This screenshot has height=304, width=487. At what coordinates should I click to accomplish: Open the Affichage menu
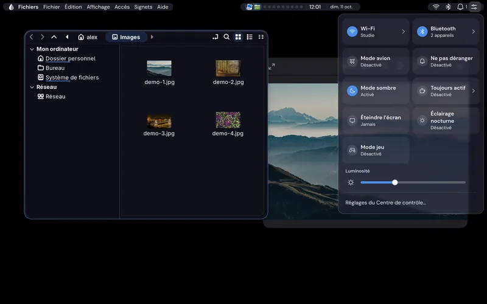pos(98,7)
